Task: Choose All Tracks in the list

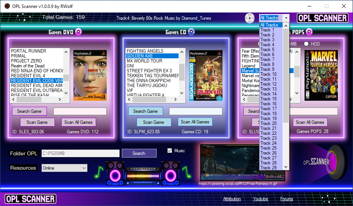Action: coord(271,25)
